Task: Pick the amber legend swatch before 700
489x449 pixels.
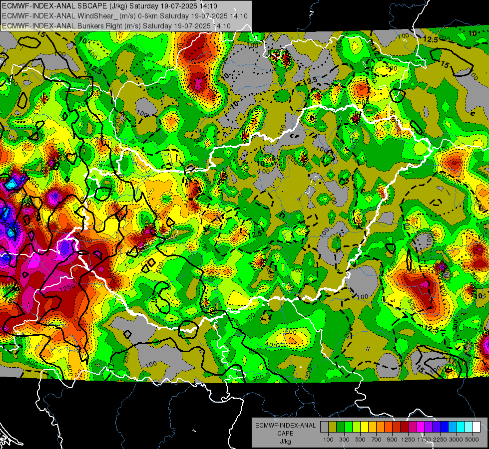Action: coord(372,427)
